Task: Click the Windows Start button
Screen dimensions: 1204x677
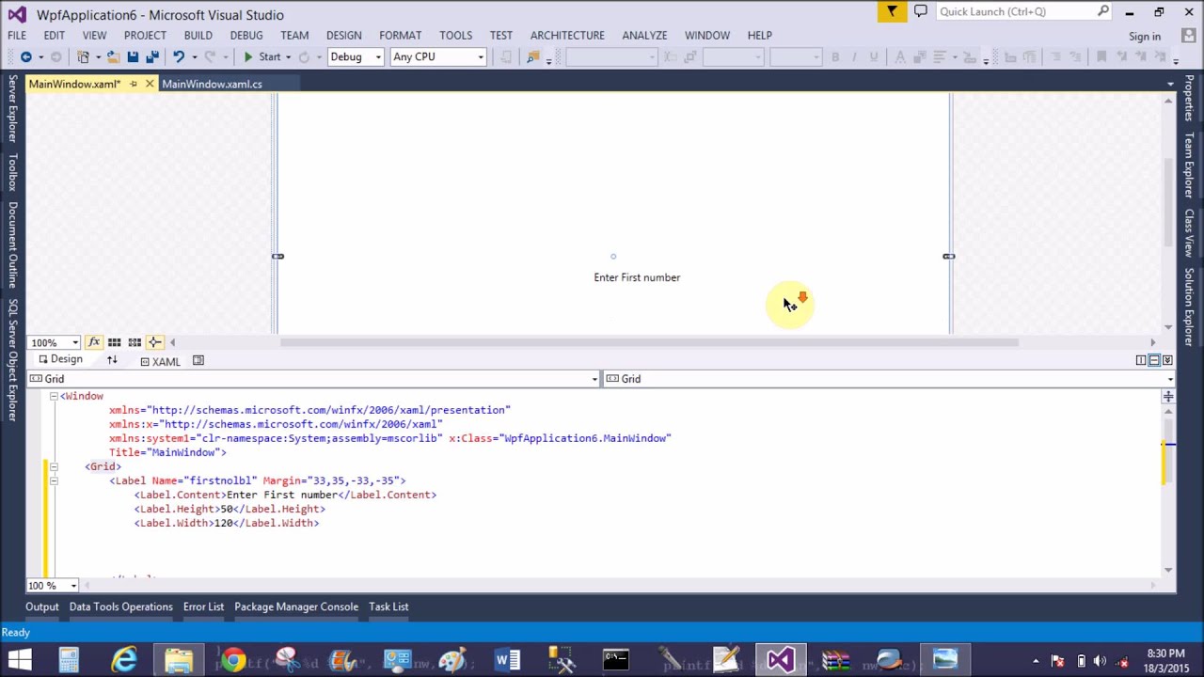Action: click(19, 659)
